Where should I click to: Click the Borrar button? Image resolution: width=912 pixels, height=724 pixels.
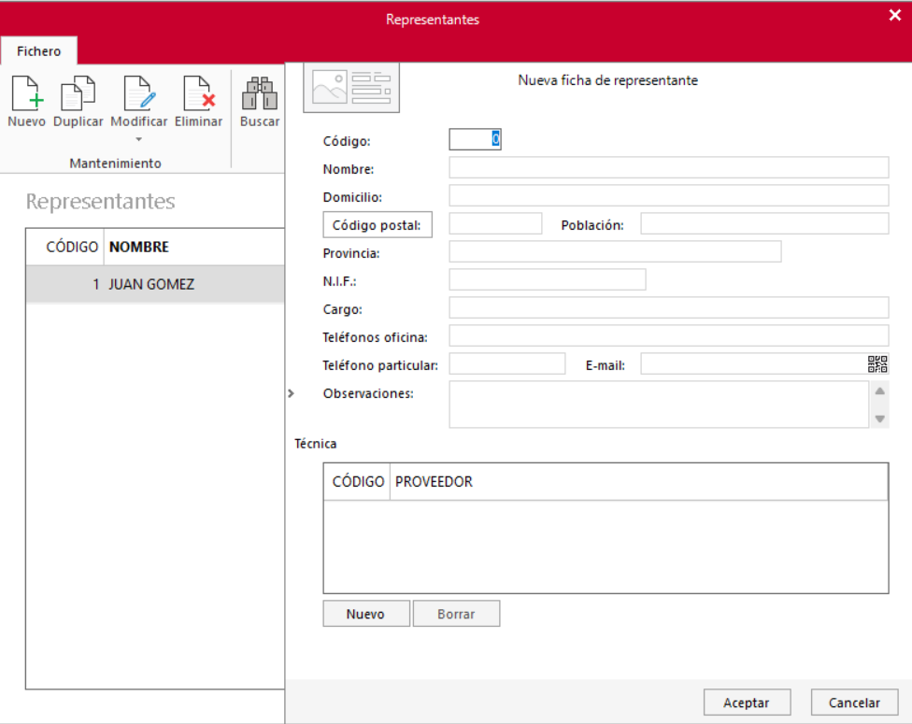pos(456,614)
